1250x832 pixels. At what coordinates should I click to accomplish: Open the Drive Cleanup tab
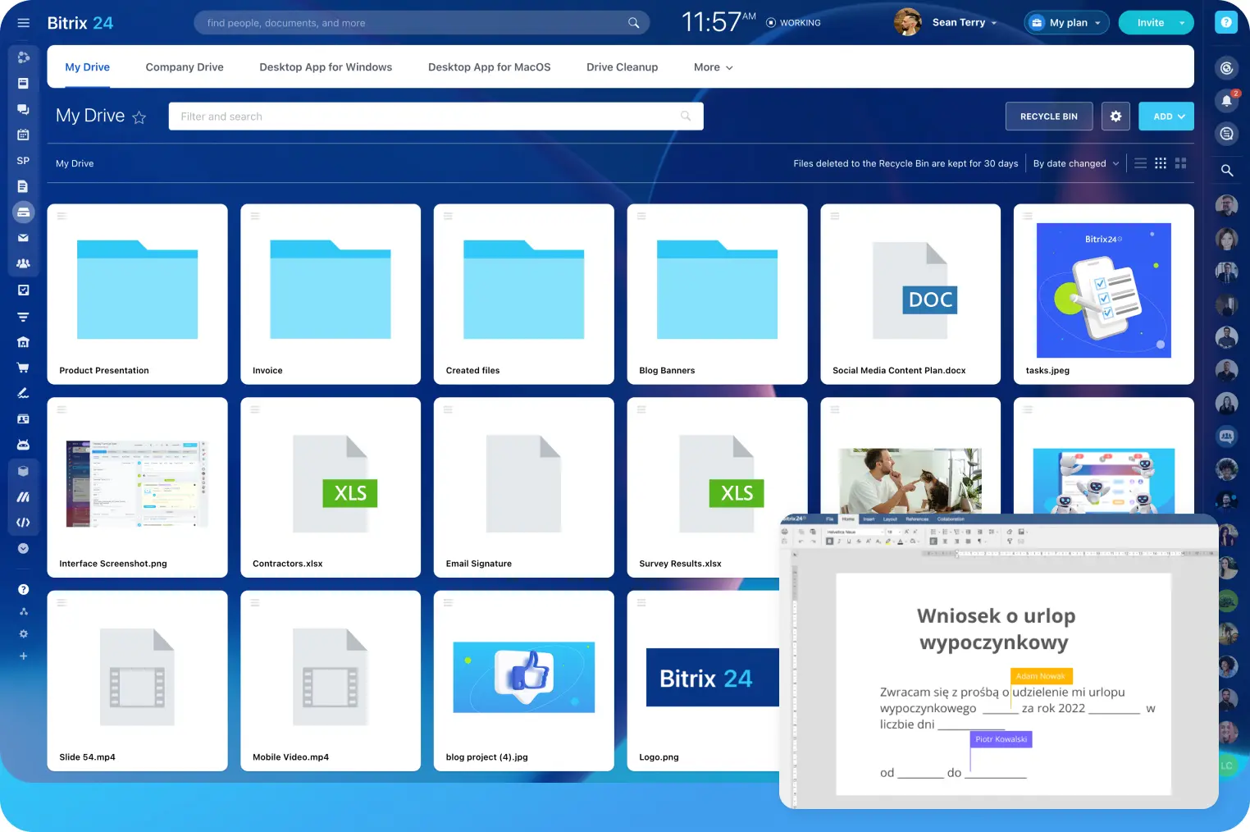click(x=622, y=67)
